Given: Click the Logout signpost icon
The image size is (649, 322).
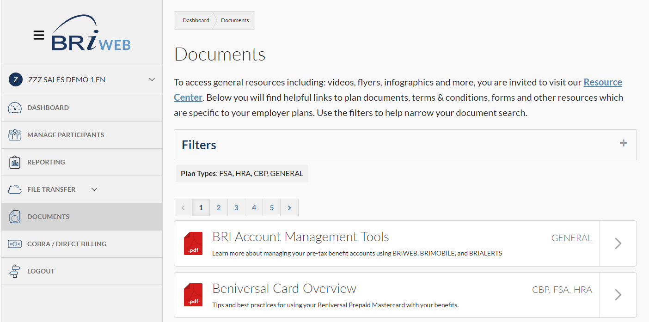Looking at the screenshot, I should (15, 271).
